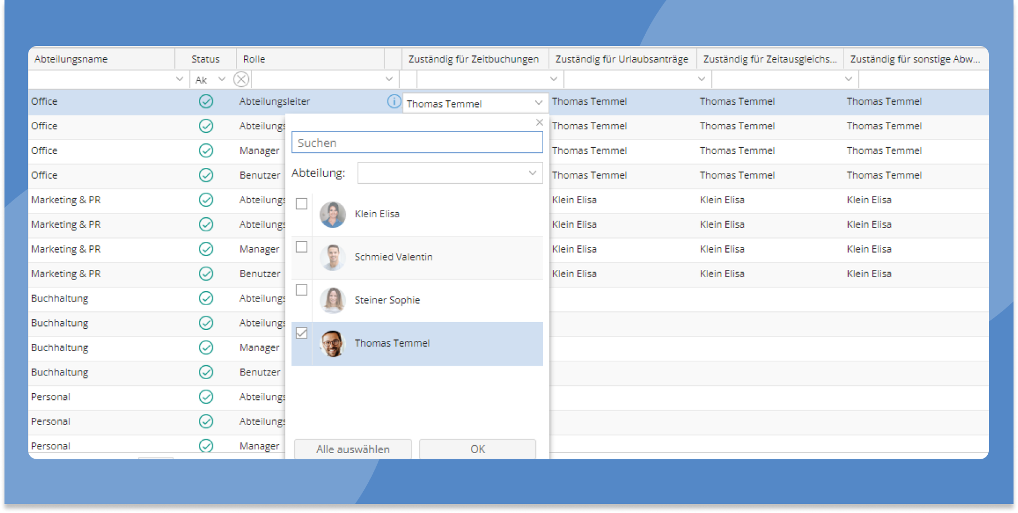Tick the checkbox next to Steiner Sophie
This screenshot has width=1018, height=513.
(x=302, y=290)
